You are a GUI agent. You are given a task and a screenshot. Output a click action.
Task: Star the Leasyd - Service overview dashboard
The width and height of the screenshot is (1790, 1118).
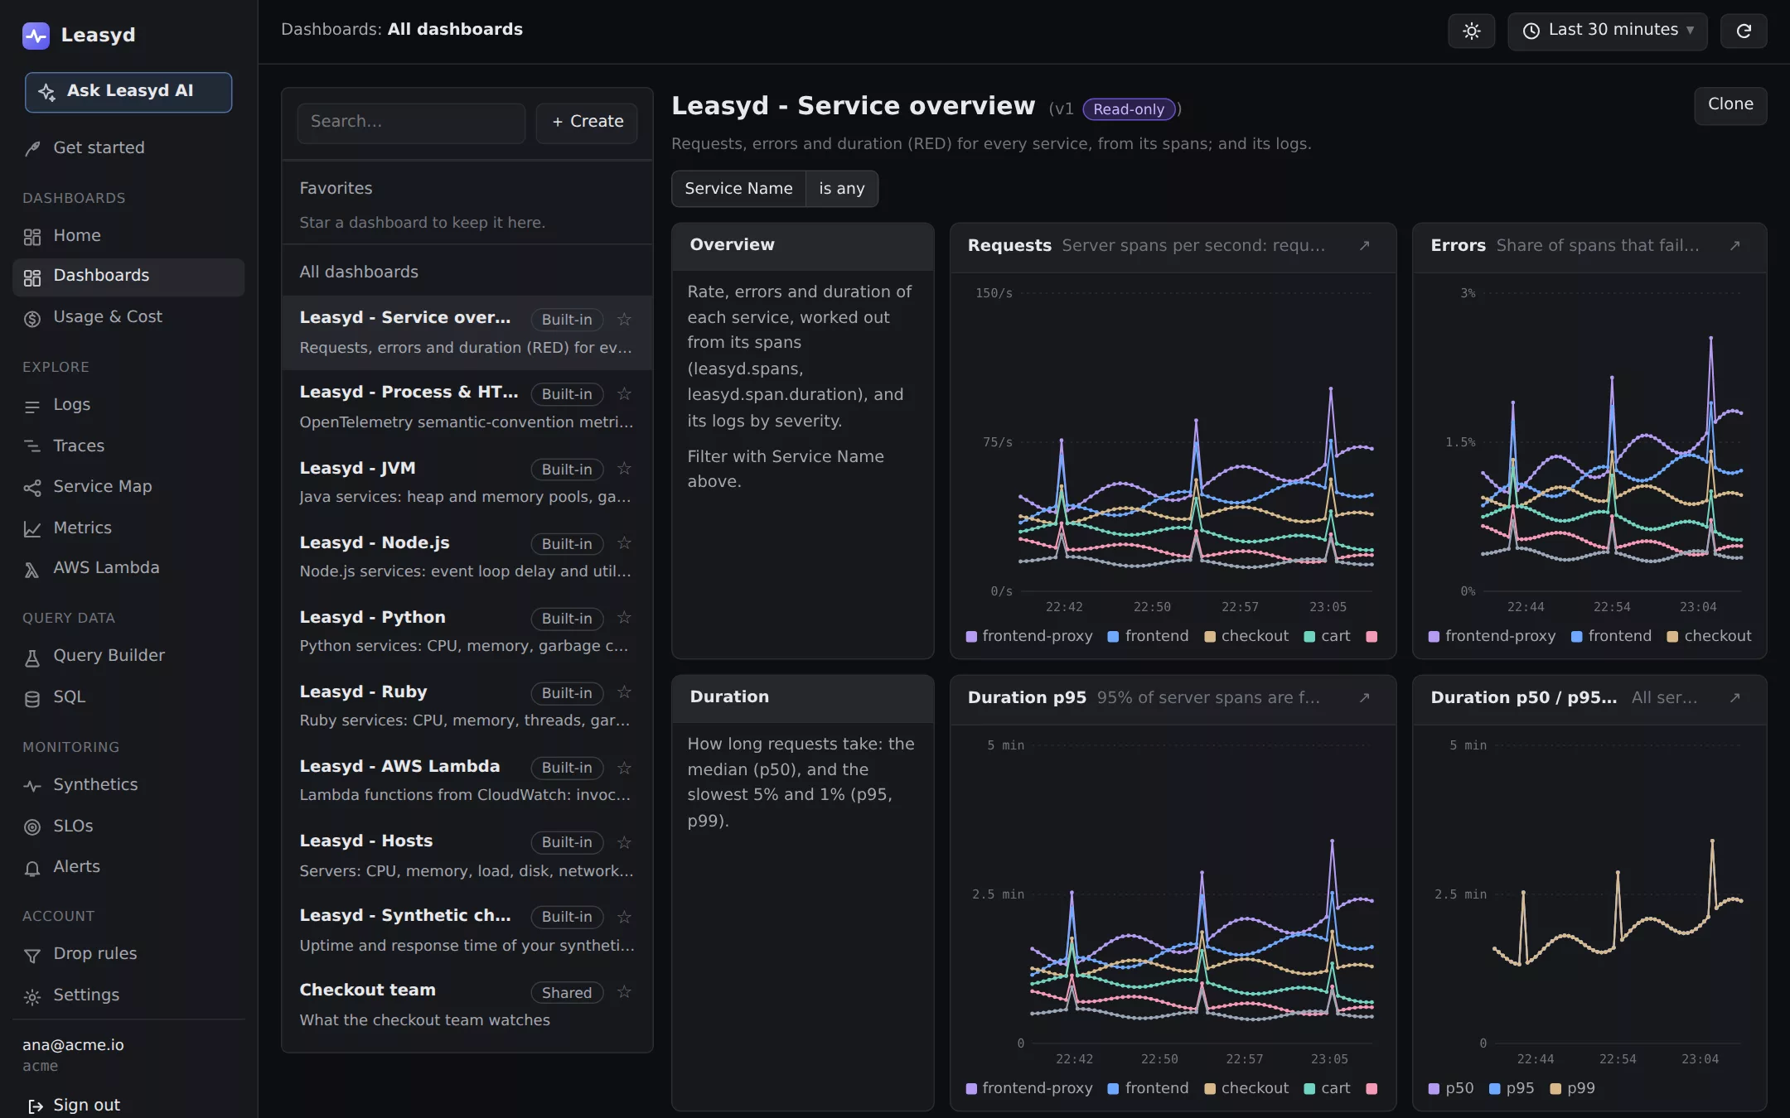click(625, 320)
